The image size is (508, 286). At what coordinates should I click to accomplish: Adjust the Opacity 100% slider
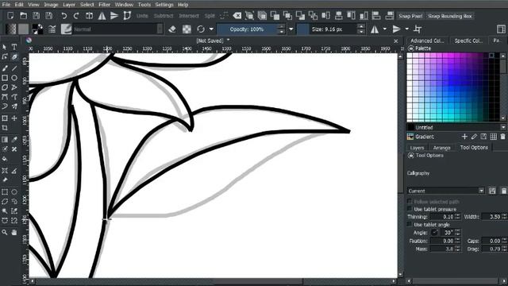tap(247, 29)
